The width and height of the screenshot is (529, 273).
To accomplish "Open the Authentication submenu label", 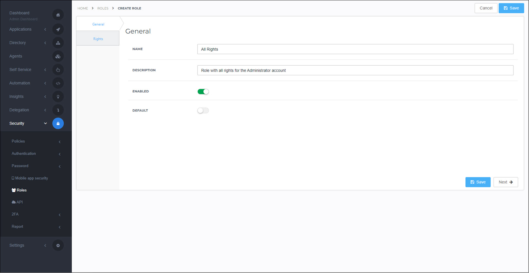I will (24, 154).
